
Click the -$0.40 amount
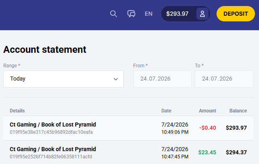point(208,128)
